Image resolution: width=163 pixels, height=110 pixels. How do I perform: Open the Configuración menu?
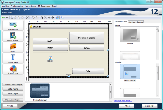pos(17,6)
